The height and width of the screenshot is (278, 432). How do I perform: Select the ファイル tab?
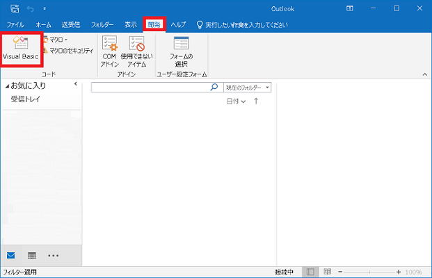(x=15, y=25)
